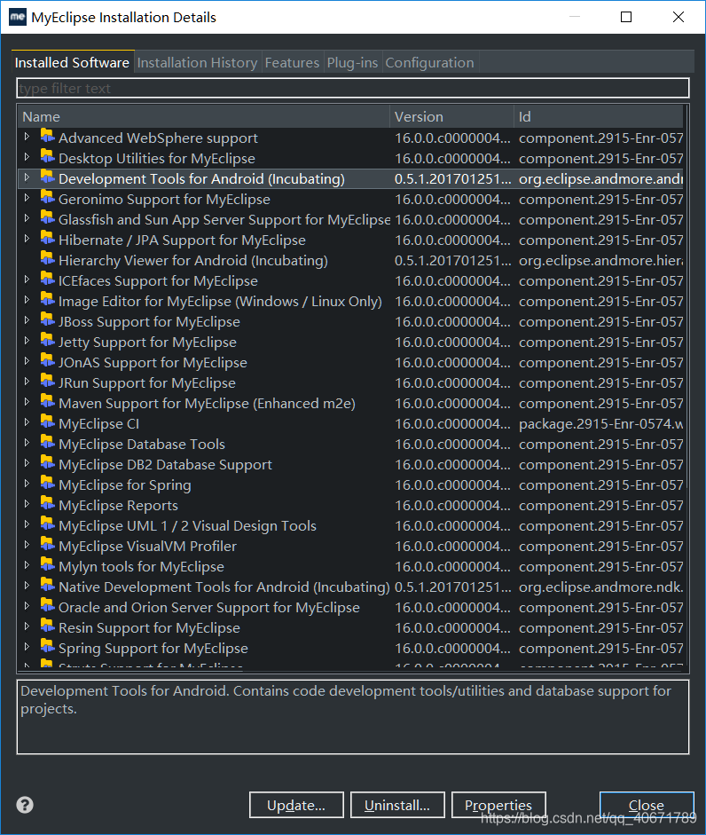
Task: Click the Development Tools for Android feature icon
Action: click(47, 177)
